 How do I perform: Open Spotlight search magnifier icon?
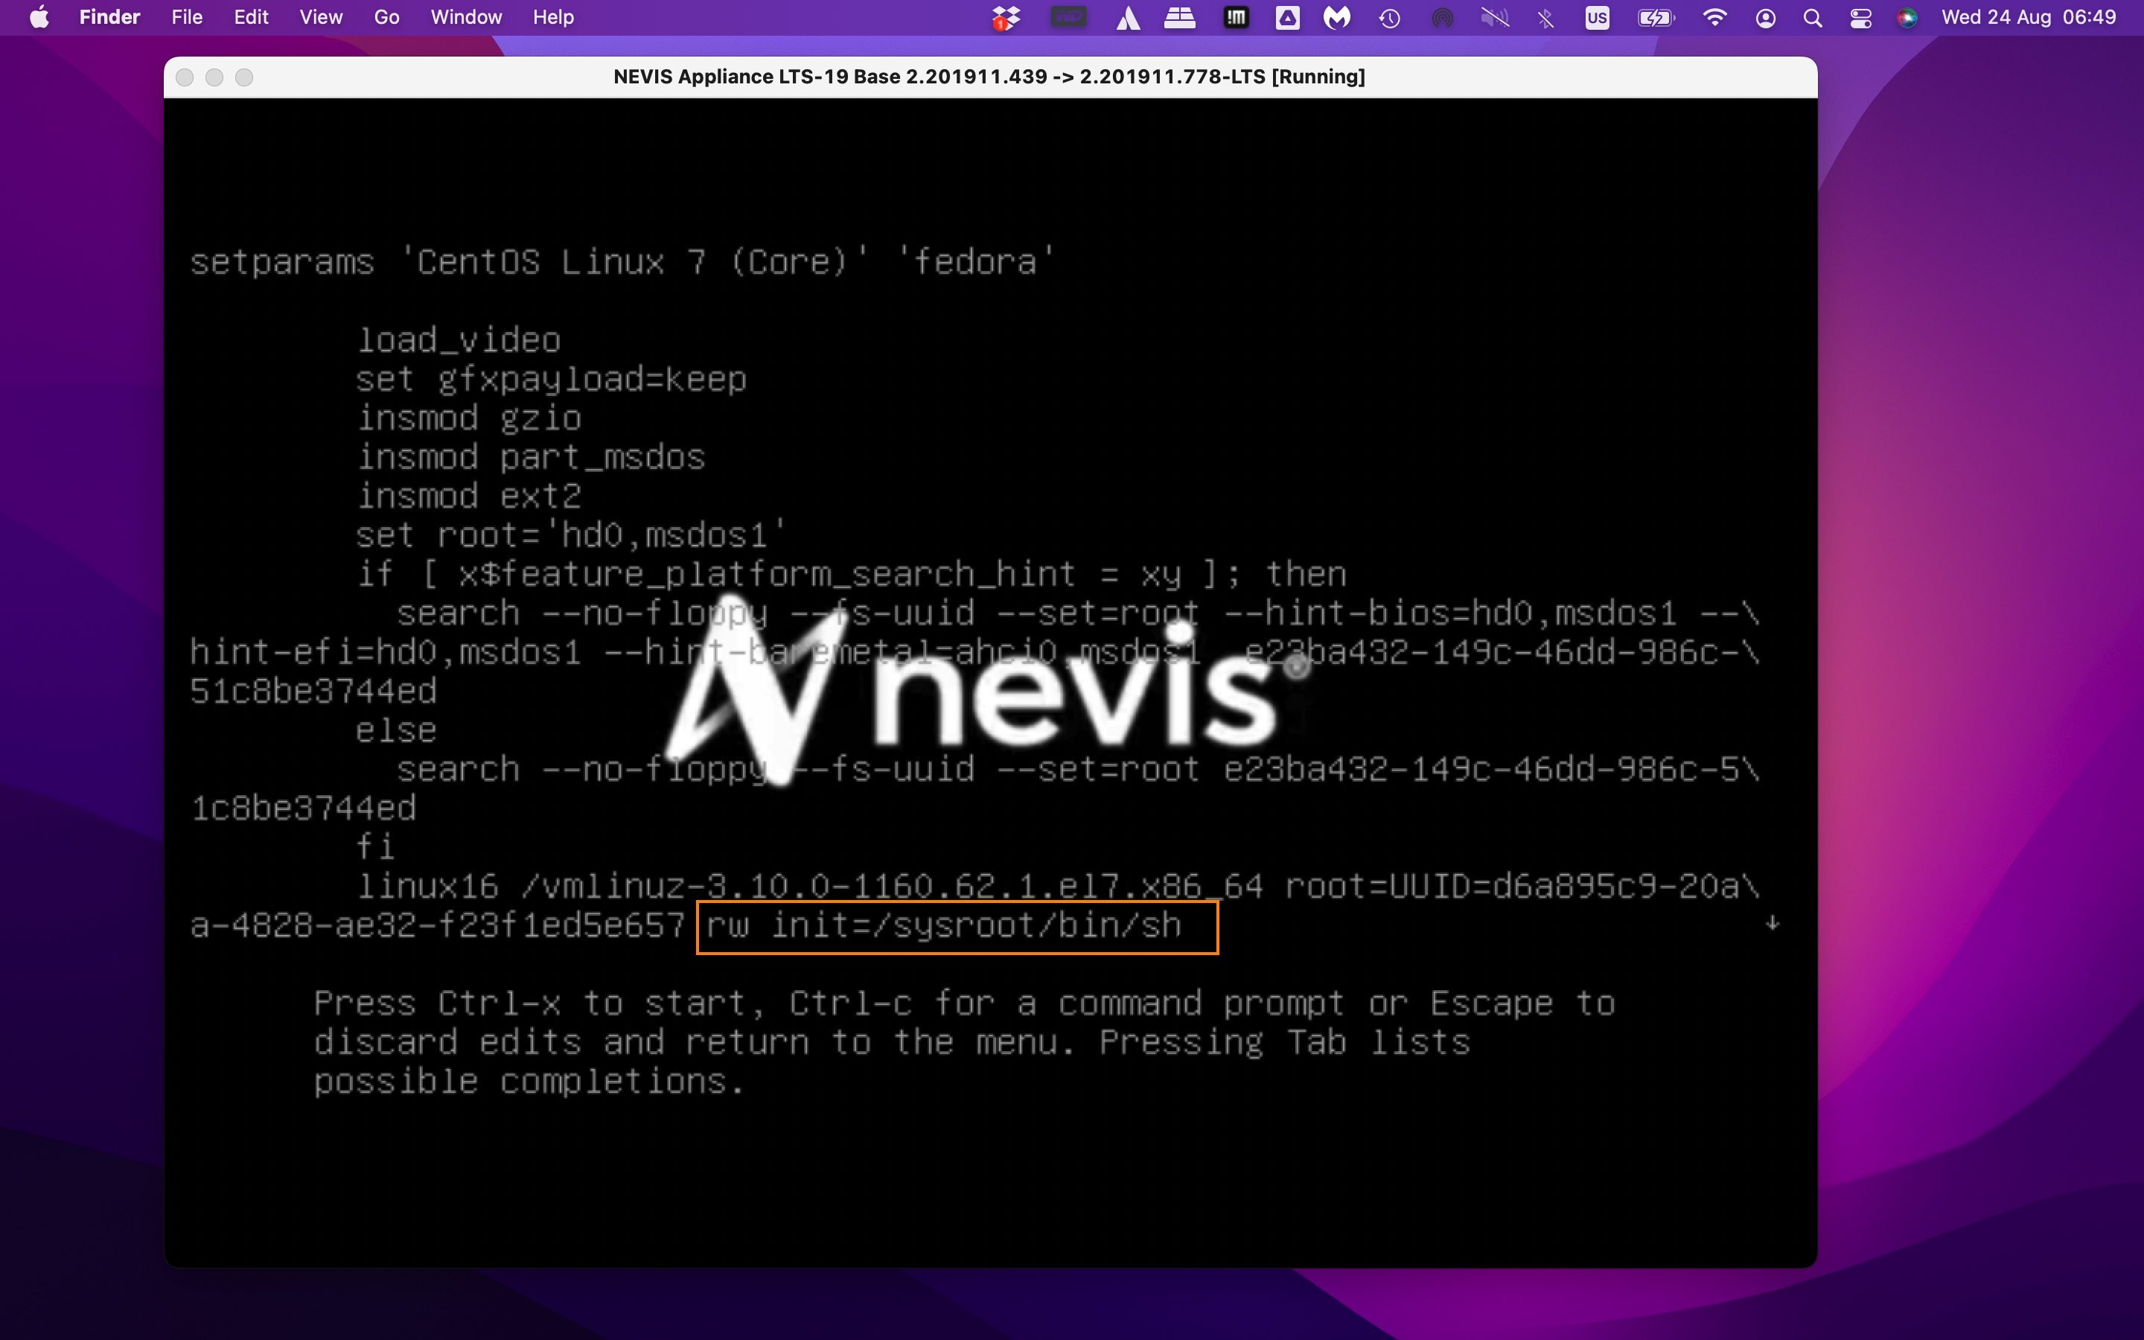click(x=1813, y=18)
